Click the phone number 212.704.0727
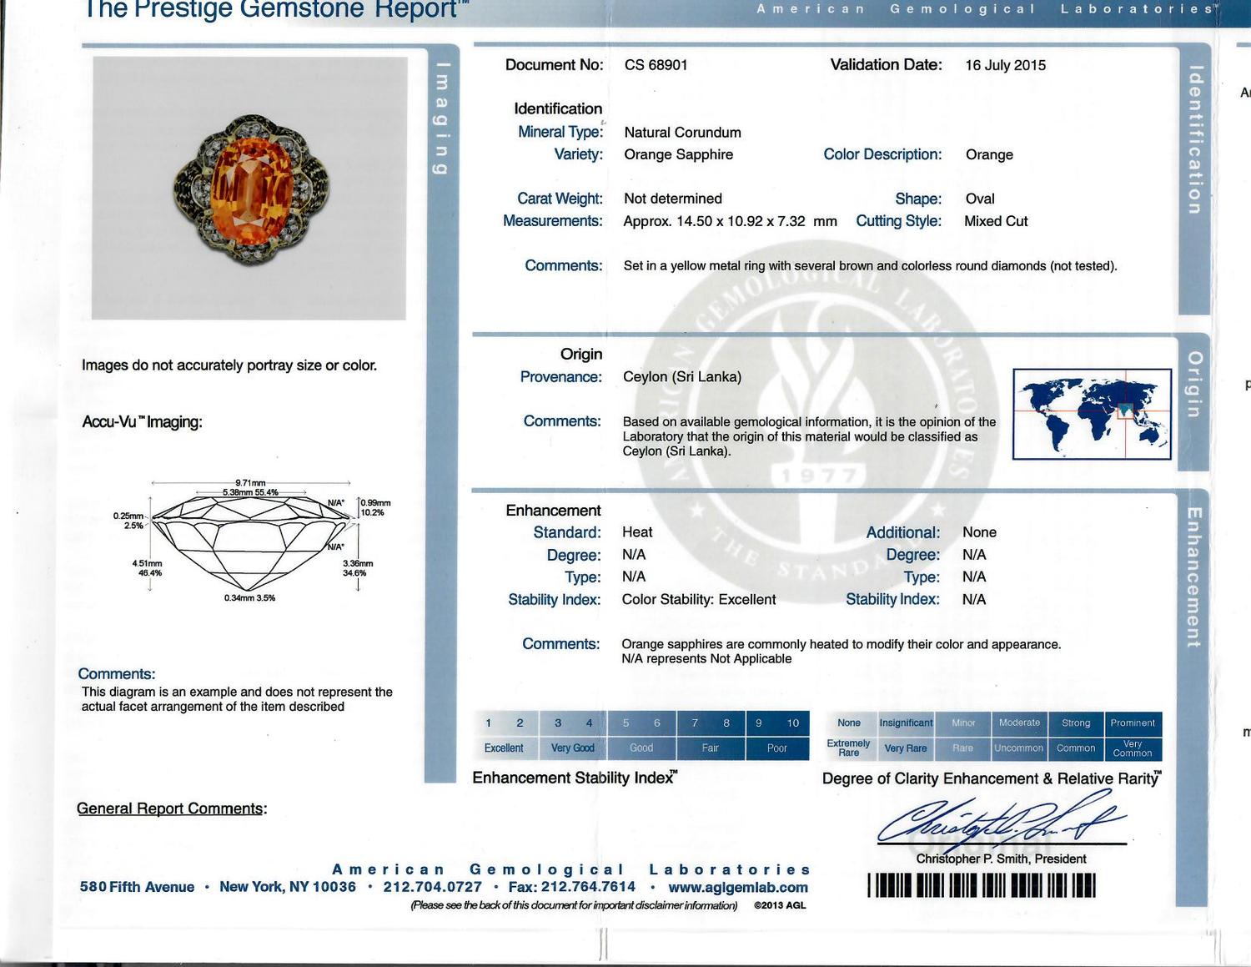This screenshot has height=967, width=1251. [x=433, y=887]
